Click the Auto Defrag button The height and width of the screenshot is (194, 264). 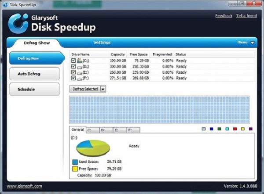[x=34, y=74]
